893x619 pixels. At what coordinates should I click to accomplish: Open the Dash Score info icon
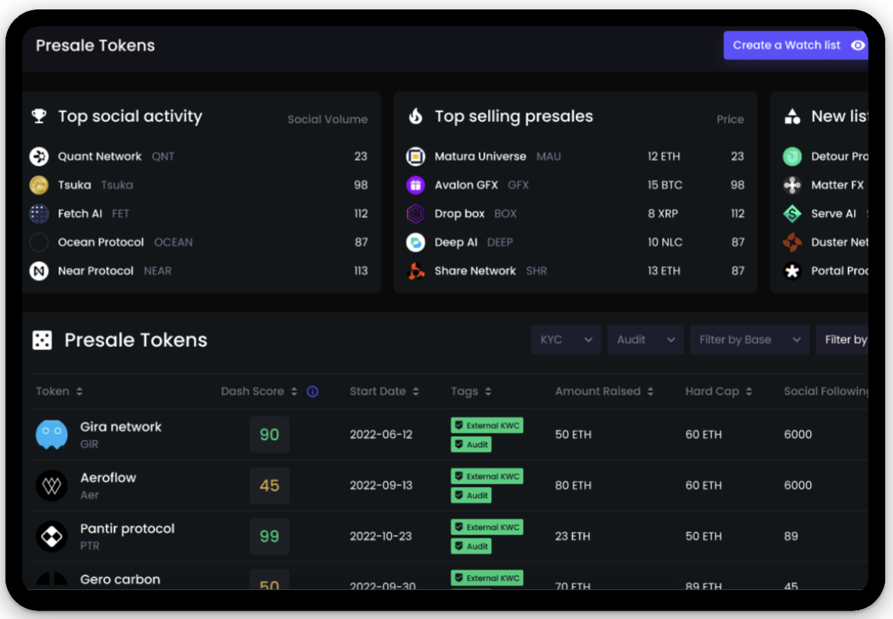[313, 392]
